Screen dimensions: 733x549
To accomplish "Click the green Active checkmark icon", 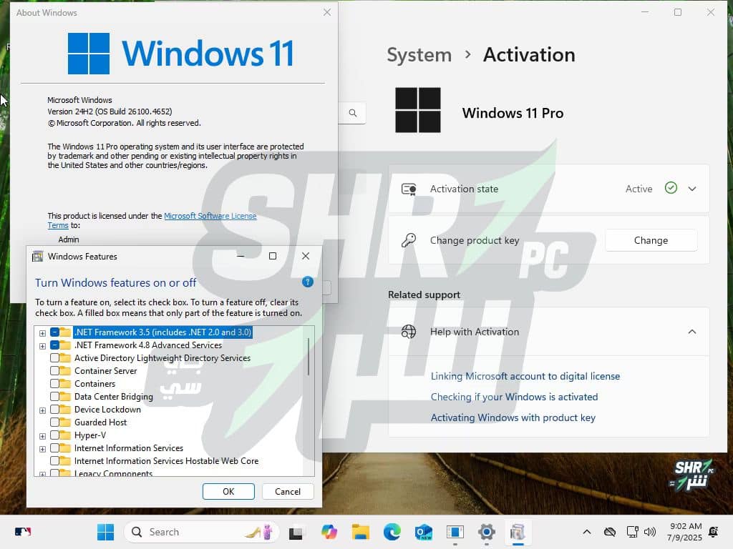I will [x=671, y=188].
